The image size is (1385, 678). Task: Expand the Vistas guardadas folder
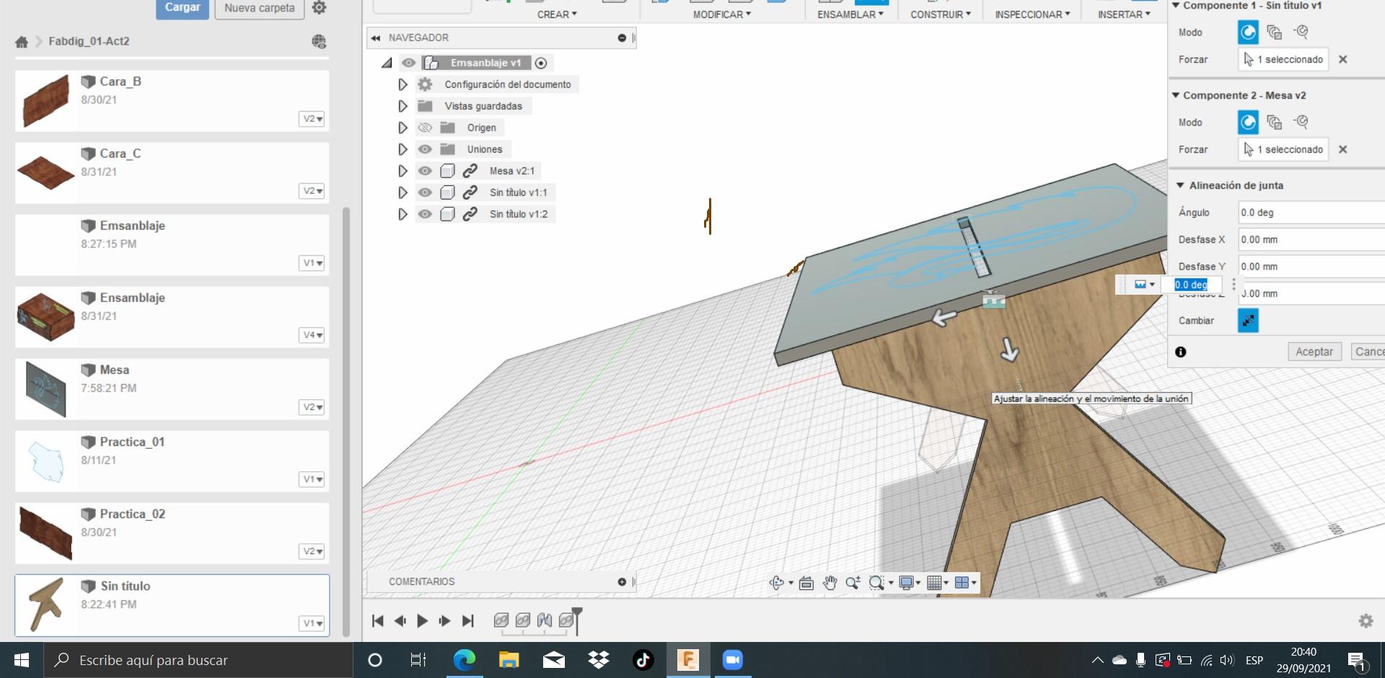pos(403,106)
